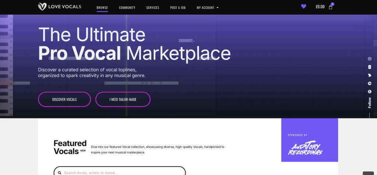This screenshot has width=377, height=175.
Task: Click the arrow next to My Account
Action: tap(218, 7)
